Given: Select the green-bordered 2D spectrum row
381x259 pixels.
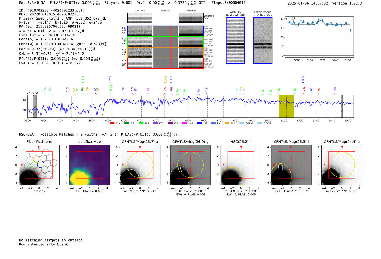Looking at the screenshot, I should (165, 42).
